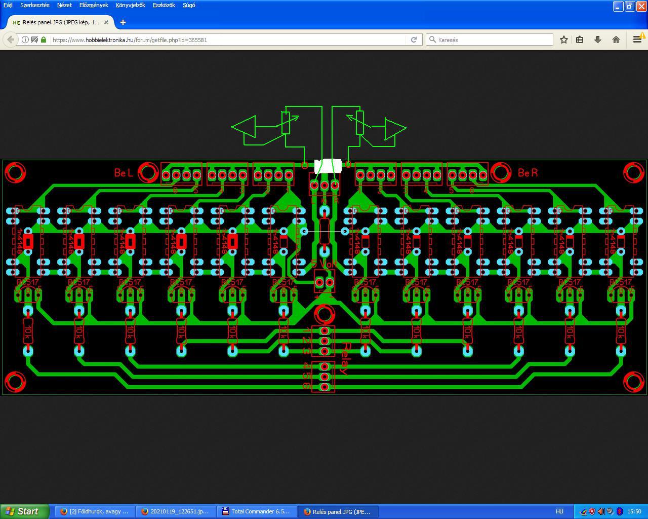The width and height of the screenshot is (648, 519).
Task: Click the green secure-connection padlock
Action: (x=44, y=40)
